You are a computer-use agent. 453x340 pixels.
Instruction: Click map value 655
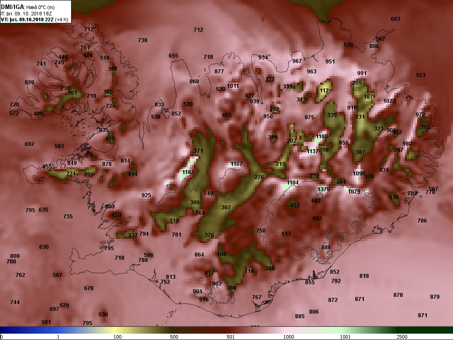click(x=173, y=55)
